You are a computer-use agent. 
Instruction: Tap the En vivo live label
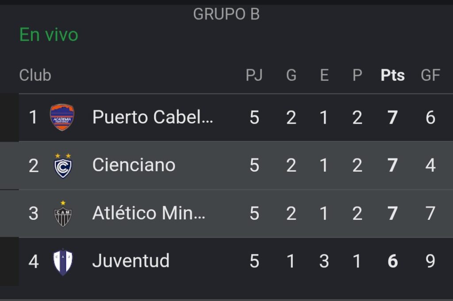(x=49, y=34)
